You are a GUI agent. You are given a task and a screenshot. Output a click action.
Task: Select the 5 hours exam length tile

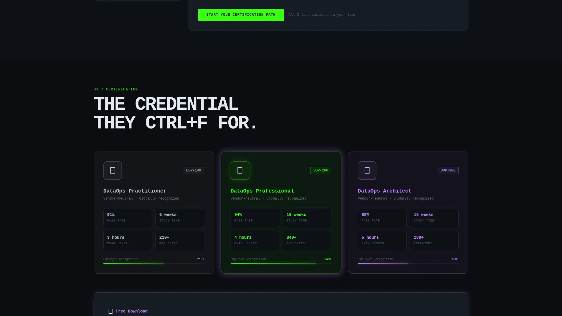click(x=382, y=241)
